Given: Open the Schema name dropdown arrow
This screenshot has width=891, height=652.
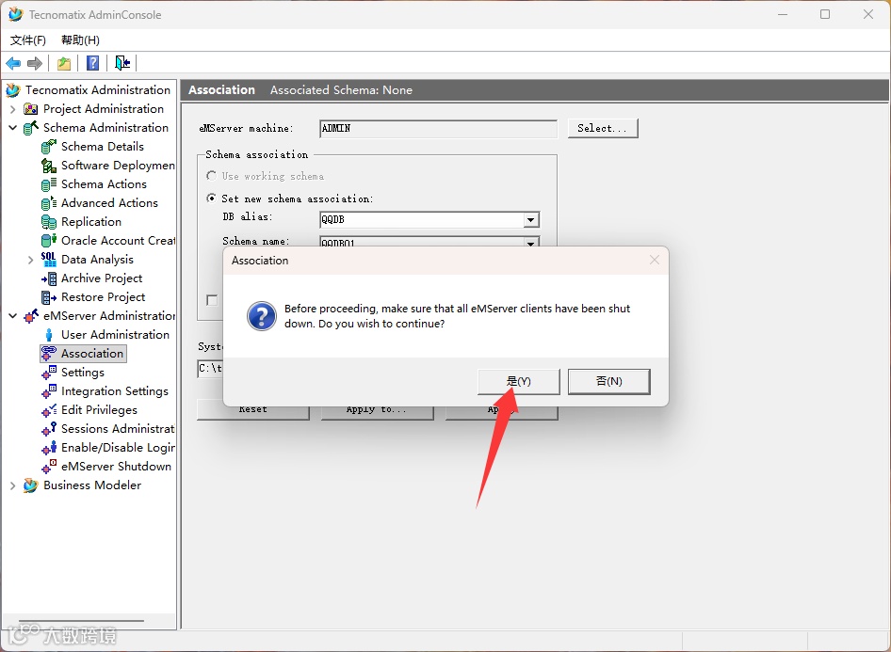Looking at the screenshot, I should [x=530, y=243].
